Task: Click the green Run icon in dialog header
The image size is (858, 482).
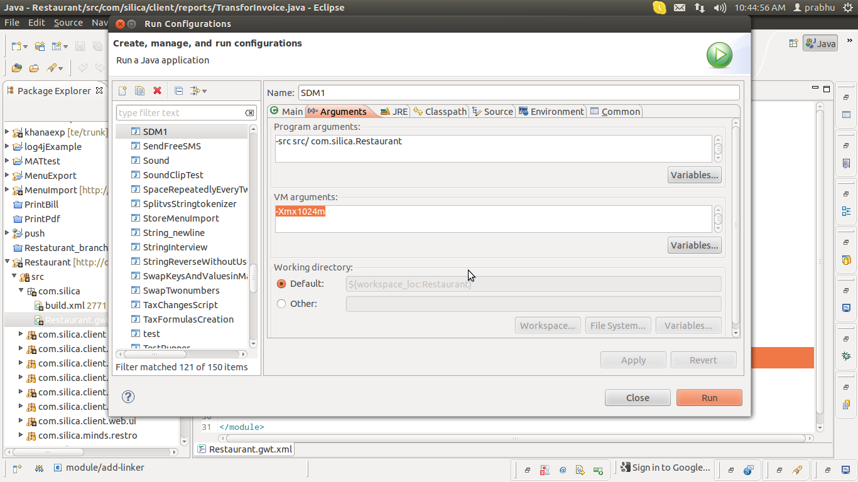Action: coord(719,55)
